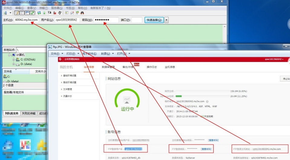Expand the C: (OSDisk) tree node
The width and height of the screenshot is (290, 160).
click(x=13, y=60)
